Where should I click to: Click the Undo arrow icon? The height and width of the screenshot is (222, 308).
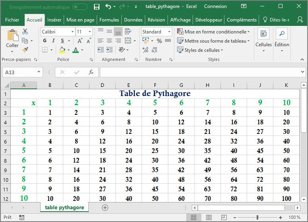click(108, 6)
